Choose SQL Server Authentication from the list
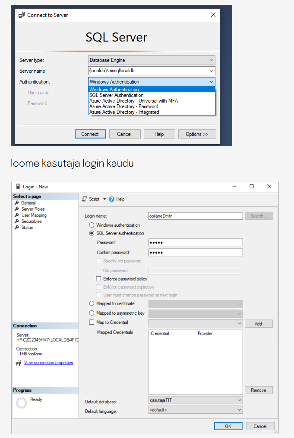 (116, 95)
